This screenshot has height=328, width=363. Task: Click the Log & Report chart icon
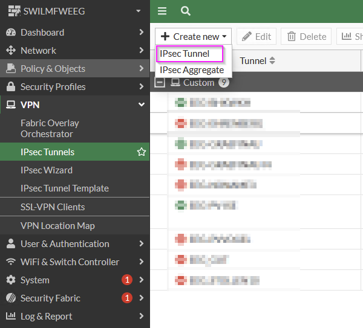(x=10, y=317)
